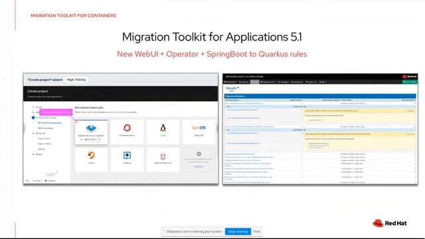The height and width of the screenshot is (239, 425).
Task: Go to the Details wizard step
Action: pyautogui.click(x=39, y=107)
